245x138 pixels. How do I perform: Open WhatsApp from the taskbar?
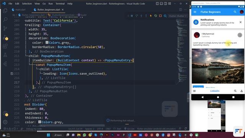pos(84,135)
